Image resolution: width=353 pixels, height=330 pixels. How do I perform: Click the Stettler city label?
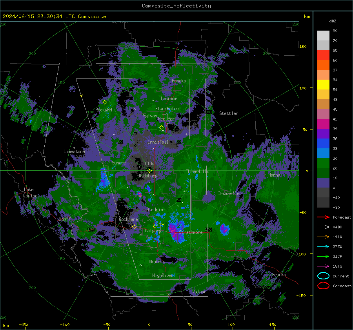coord(229,113)
